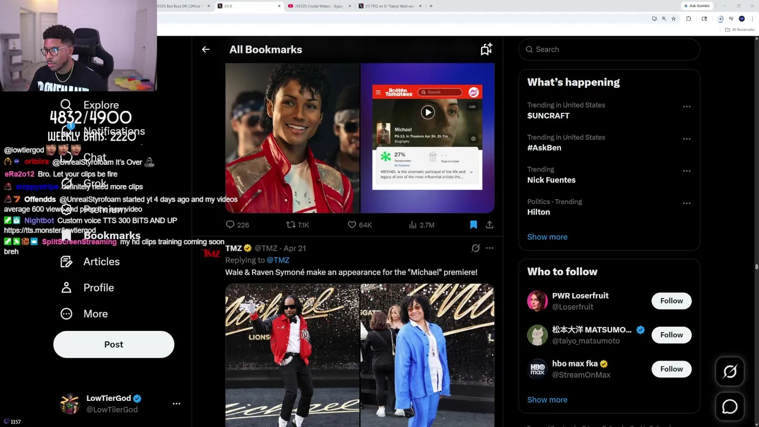The width and height of the screenshot is (759, 427).
Task: Follow hbo max StreamOnMax
Action: [672, 369]
